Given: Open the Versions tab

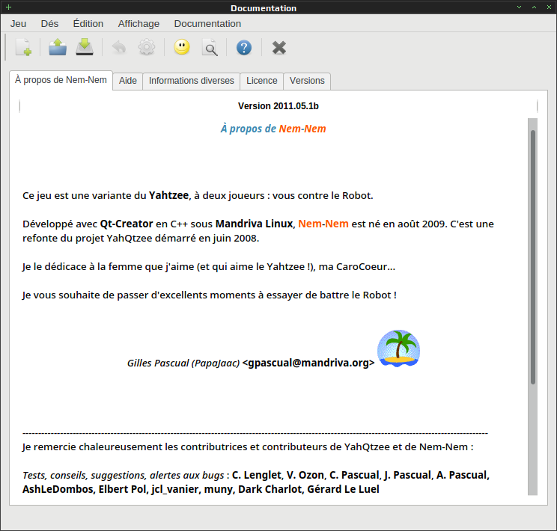Looking at the screenshot, I should click(307, 81).
